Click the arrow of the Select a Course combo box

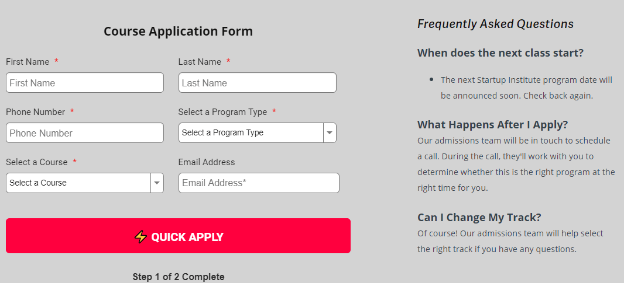pyautogui.click(x=157, y=183)
